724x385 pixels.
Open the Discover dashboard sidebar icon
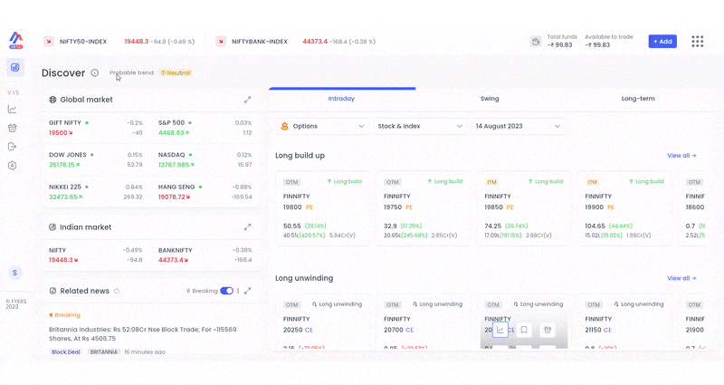[x=15, y=67]
